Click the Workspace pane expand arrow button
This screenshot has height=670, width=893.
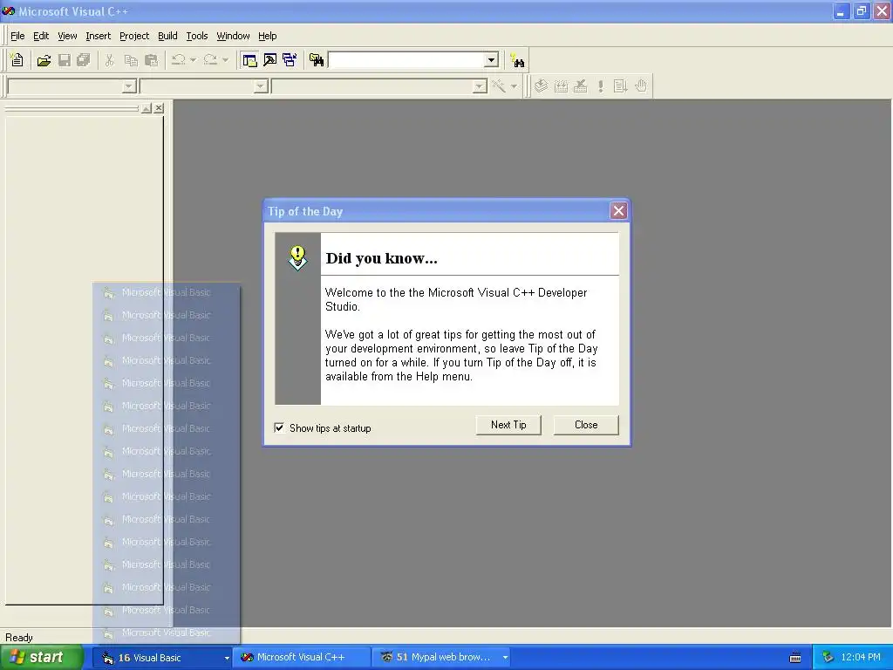pos(147,107)
